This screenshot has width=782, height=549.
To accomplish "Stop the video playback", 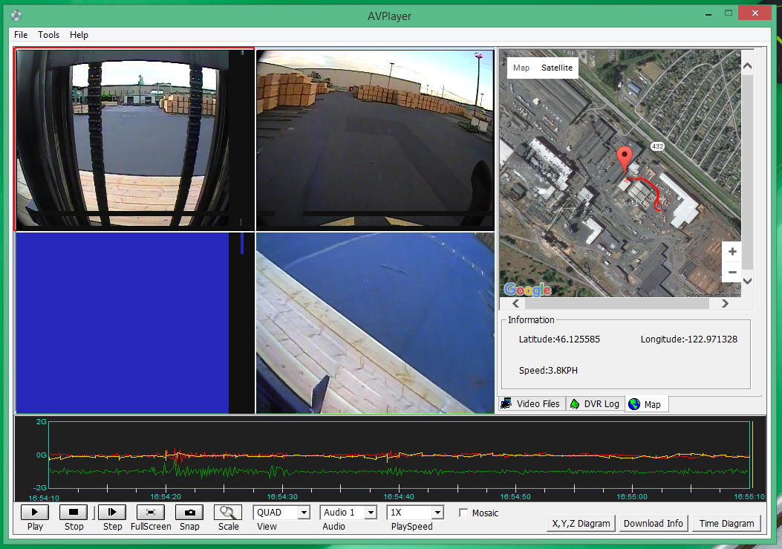I will 74,512.
